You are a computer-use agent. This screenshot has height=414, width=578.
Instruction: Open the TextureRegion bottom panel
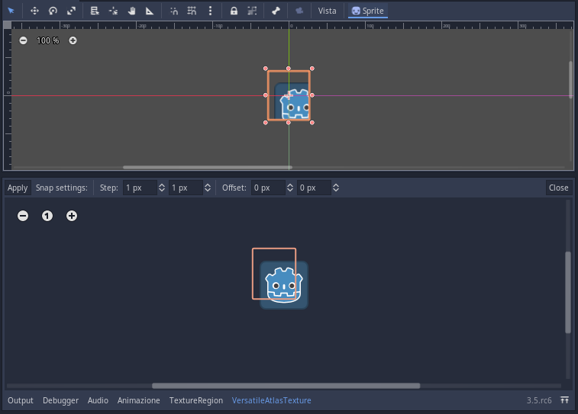(196, 400)
